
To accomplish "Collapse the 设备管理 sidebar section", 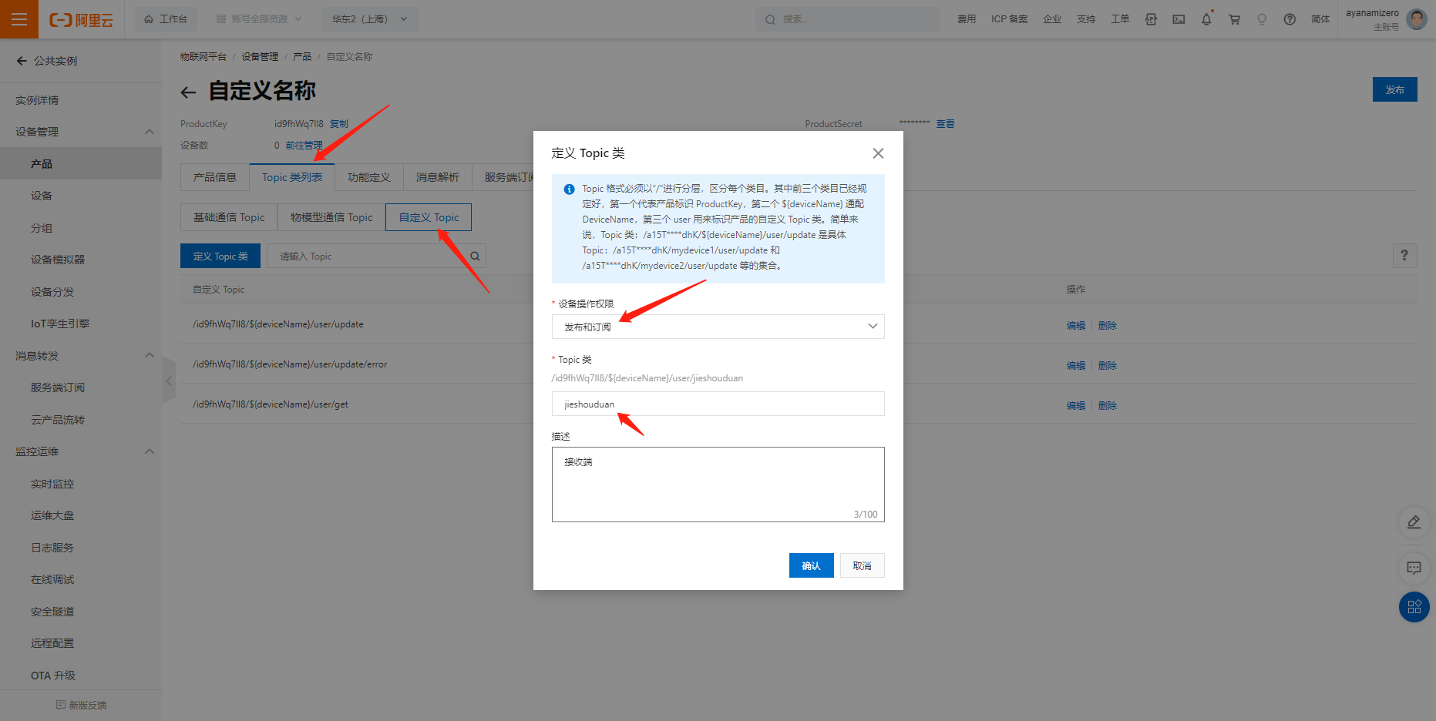I will pyautogui.click(x=150, y=132).
